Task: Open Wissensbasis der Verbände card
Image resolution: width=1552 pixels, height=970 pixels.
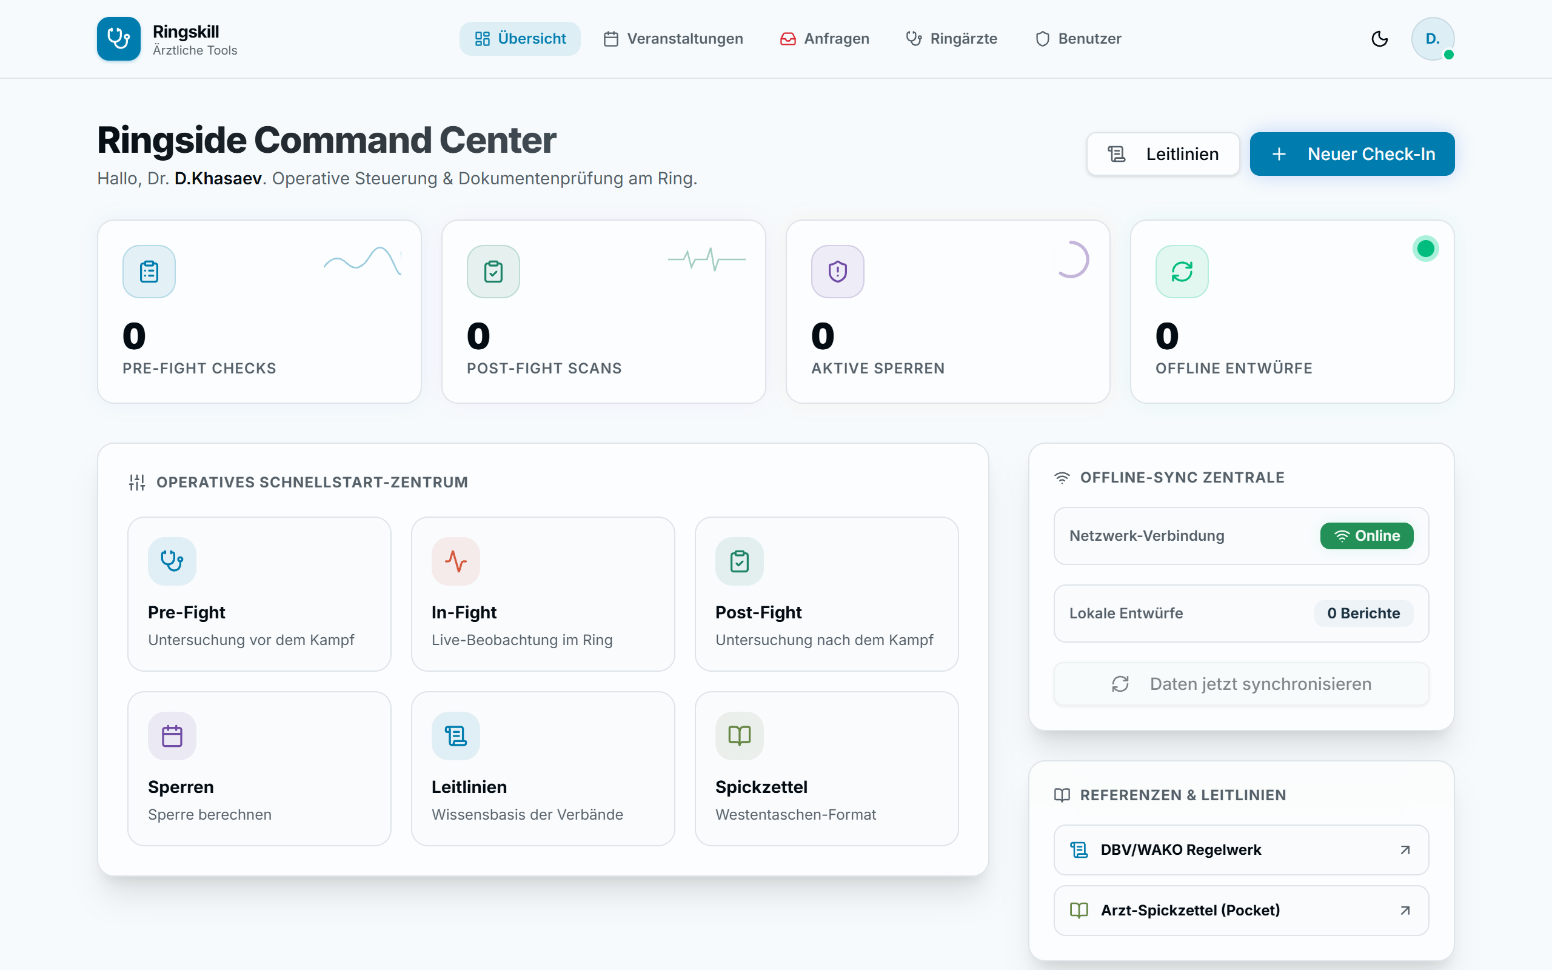Action: [x=543, y=769]
